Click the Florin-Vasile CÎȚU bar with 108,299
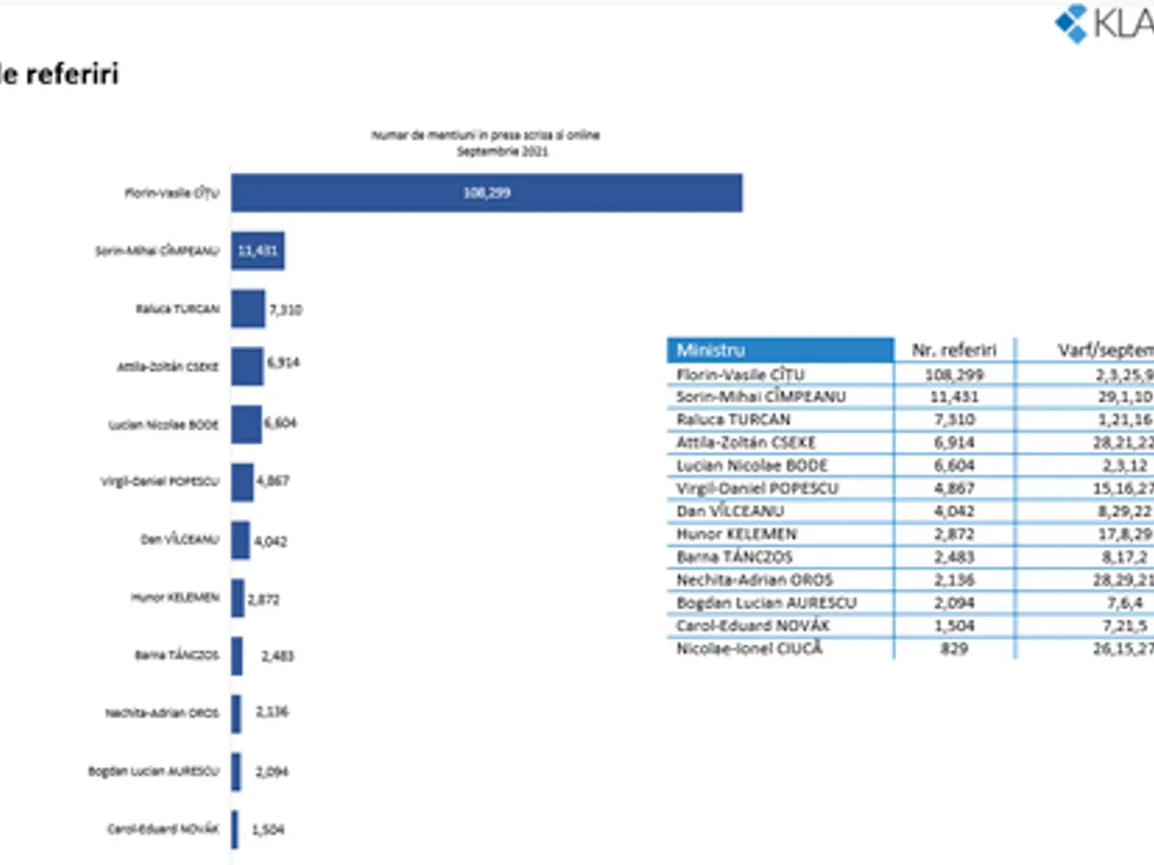The height and width of the screenshot is (865, 1154). coord(486,192)
